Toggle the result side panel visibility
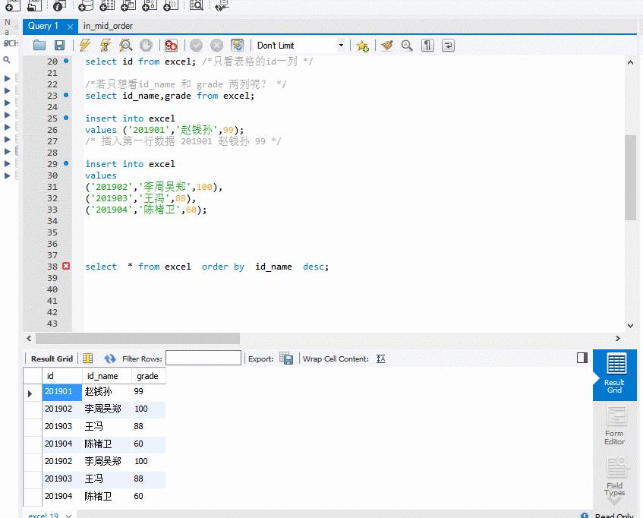The width and height of the screenshot is (643, 518). [x=582, y=358]
